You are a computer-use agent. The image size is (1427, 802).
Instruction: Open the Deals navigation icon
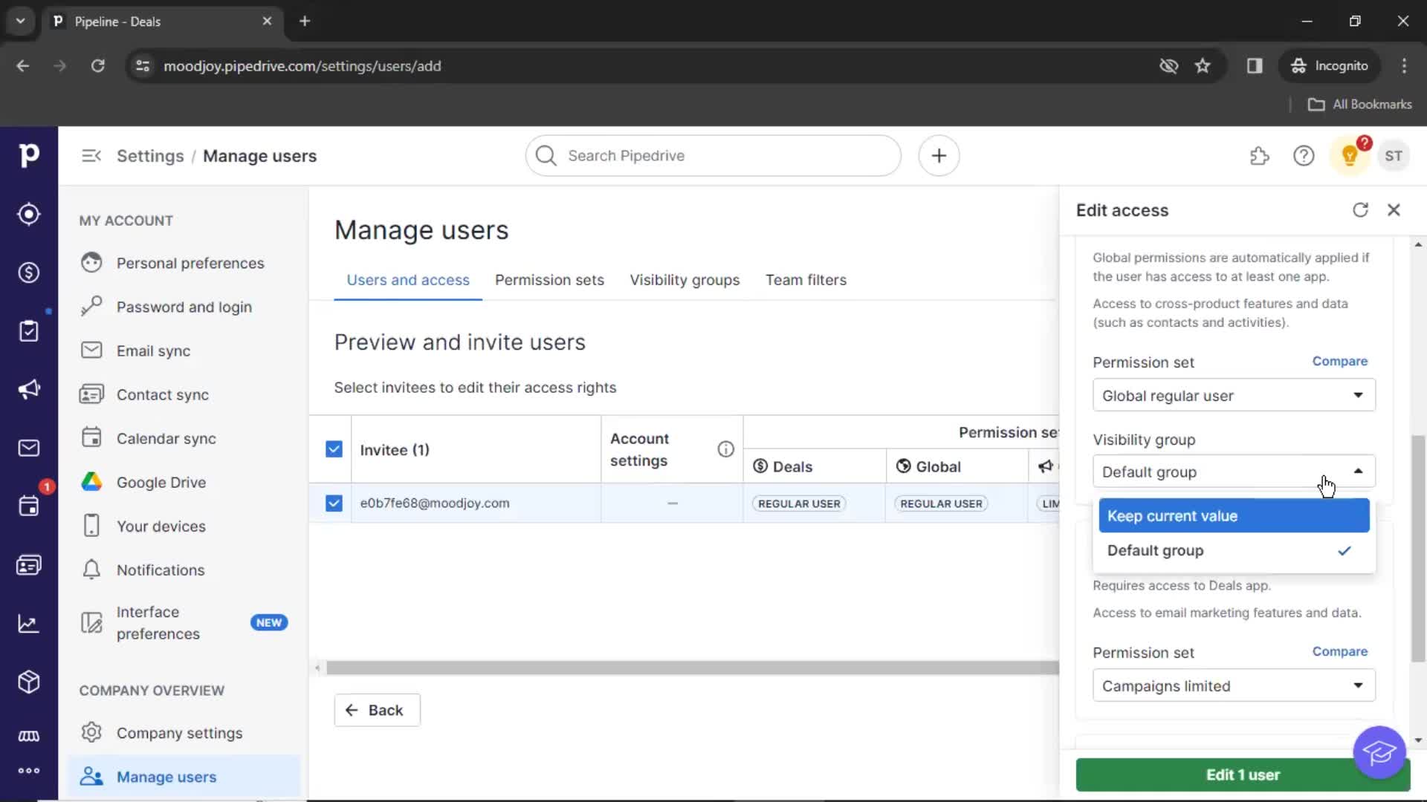click(28, 273)
